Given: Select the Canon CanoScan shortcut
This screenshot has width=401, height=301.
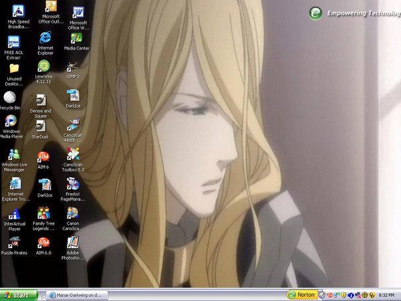Looking at the screenshot, I should (x=73, y=219).
